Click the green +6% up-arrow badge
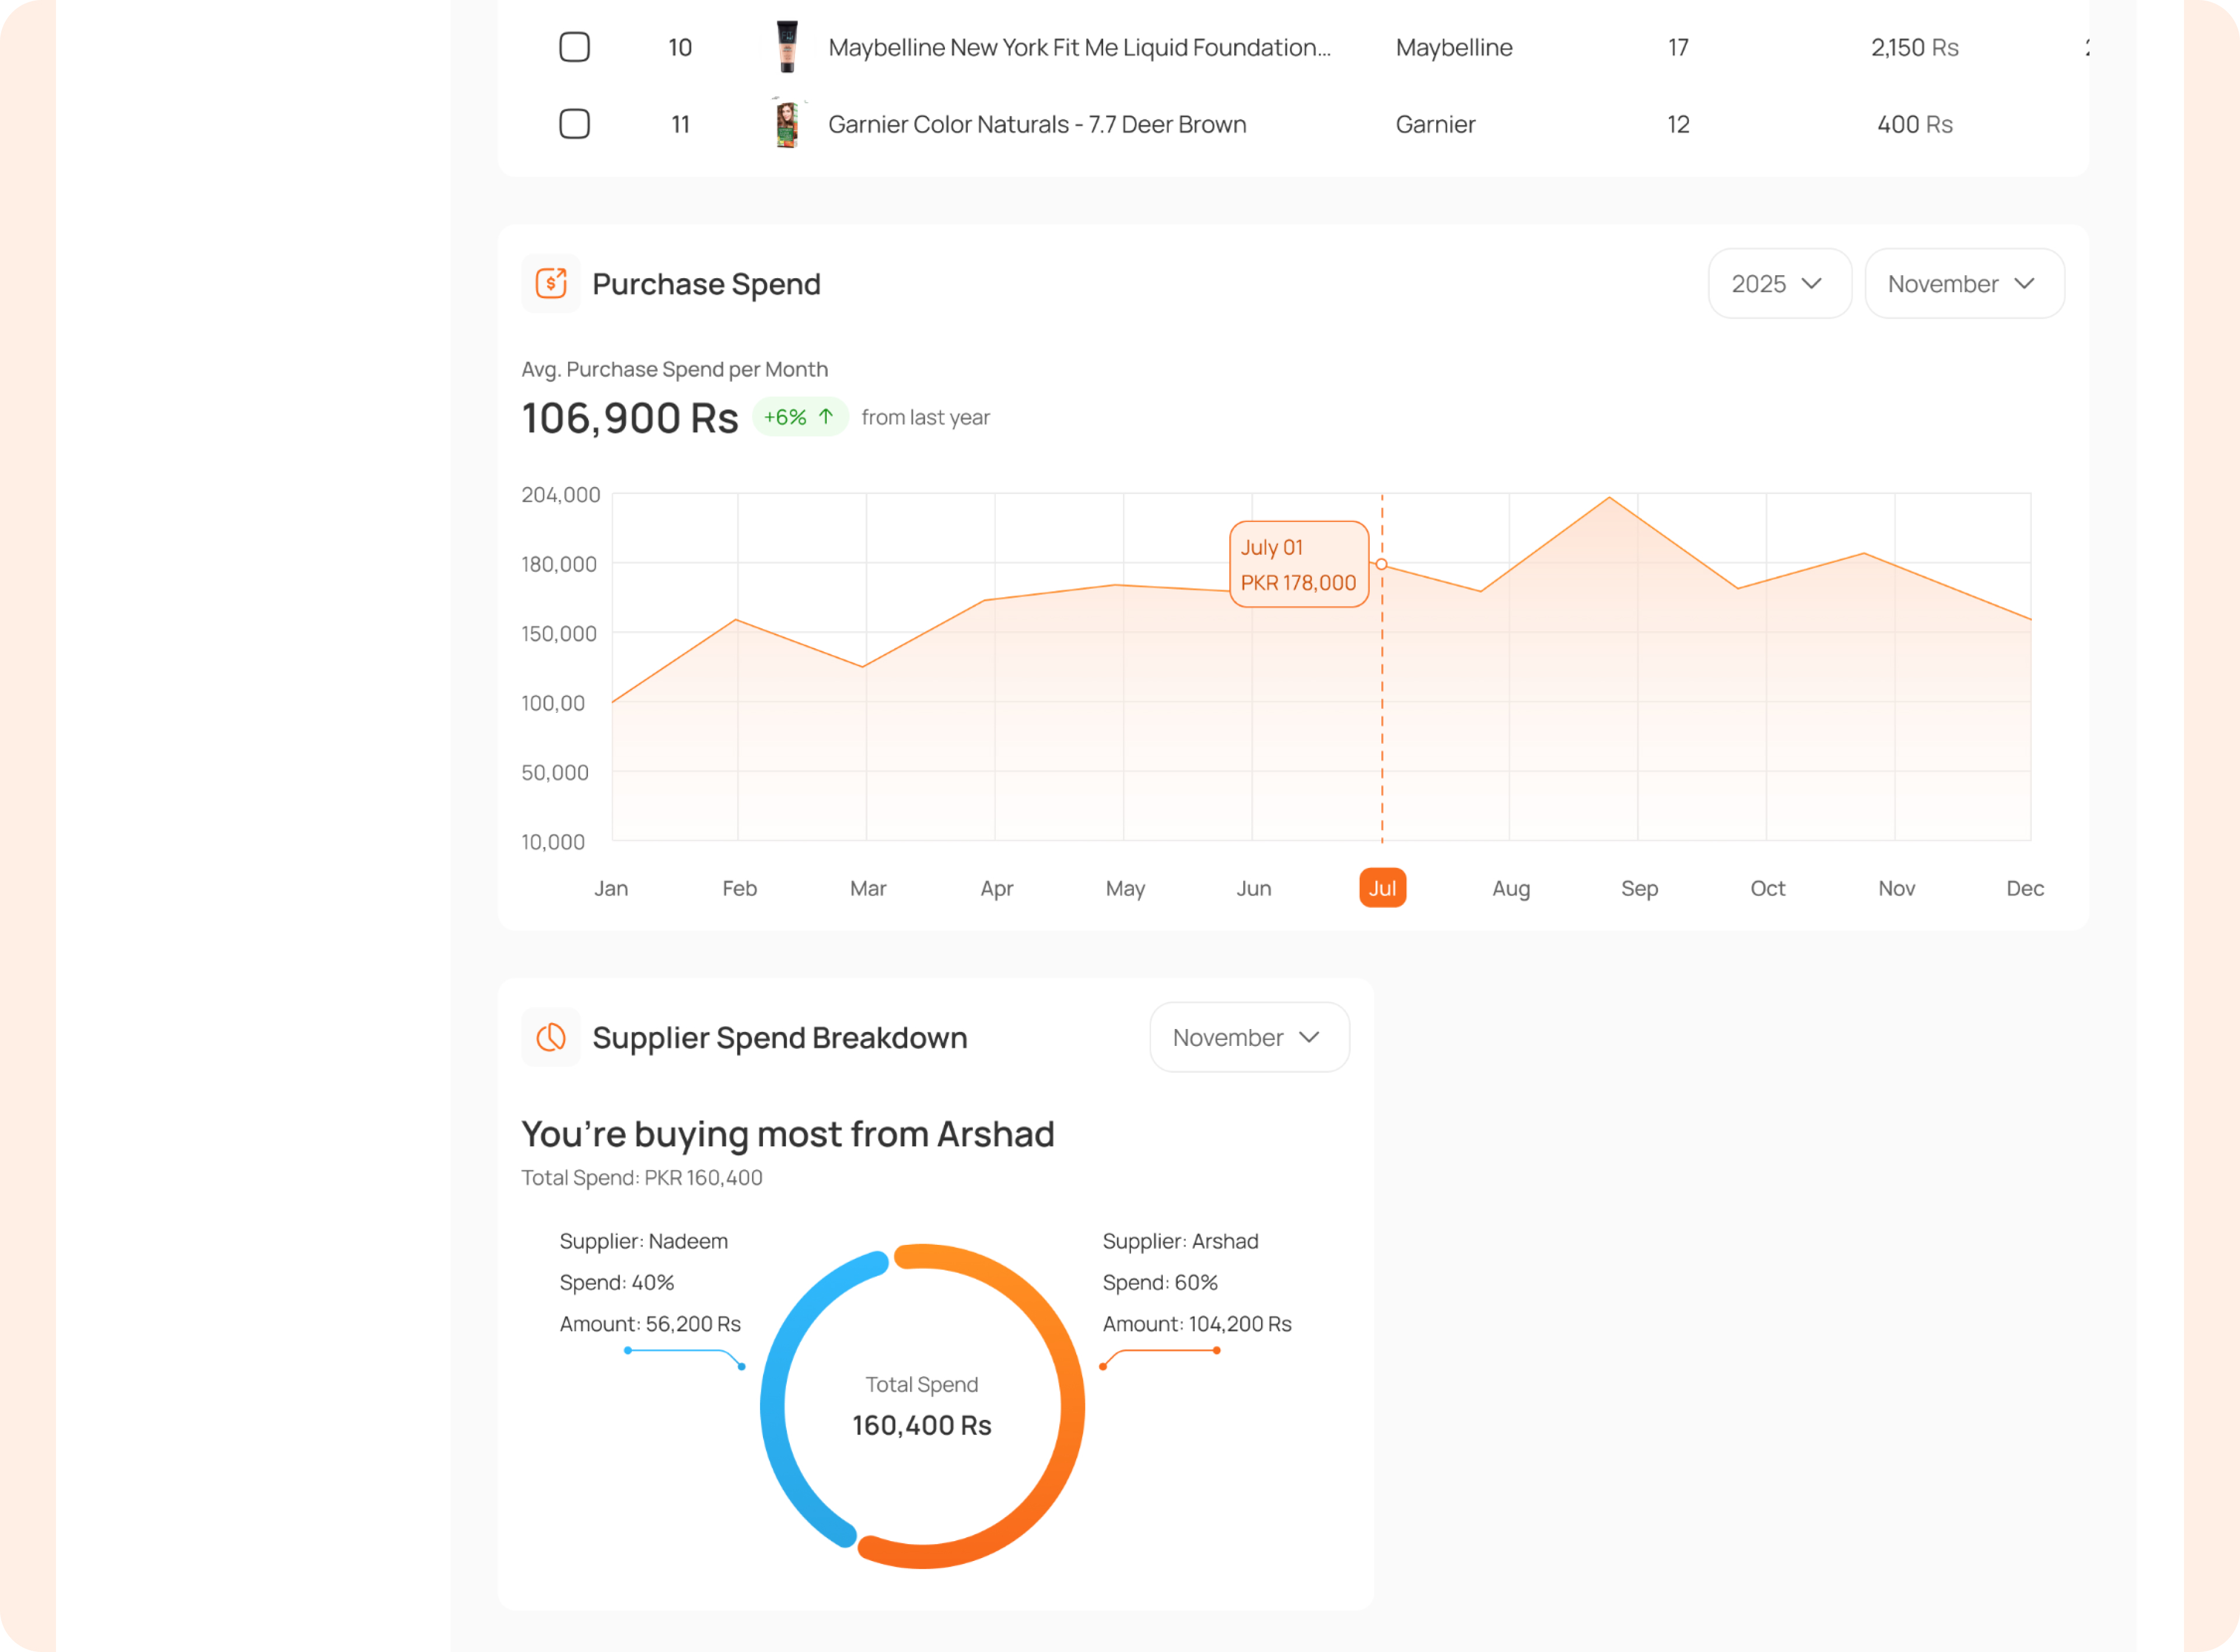This screenshot has height=1652, width=2240. tap(799, 417)
